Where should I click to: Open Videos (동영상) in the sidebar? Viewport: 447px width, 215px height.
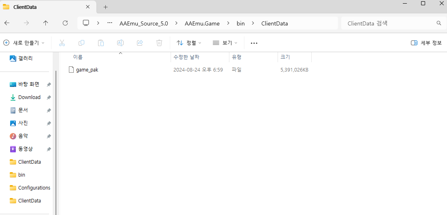pyautogui.click(x=21, y=149)
